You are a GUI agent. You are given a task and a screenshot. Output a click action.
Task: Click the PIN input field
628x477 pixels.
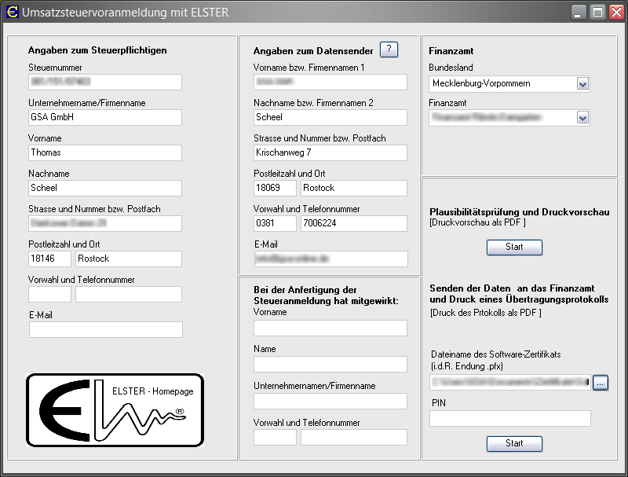pyautogui.click(x=509, y=418)
